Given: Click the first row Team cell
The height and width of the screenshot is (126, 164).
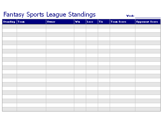Looking at the screenshot, I should click(31, 26).
